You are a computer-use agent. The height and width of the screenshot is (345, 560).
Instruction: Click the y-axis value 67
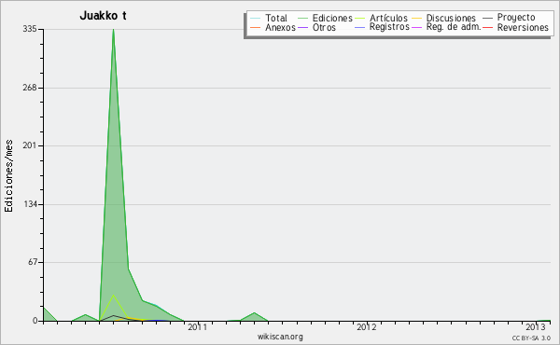pos(33,262)
